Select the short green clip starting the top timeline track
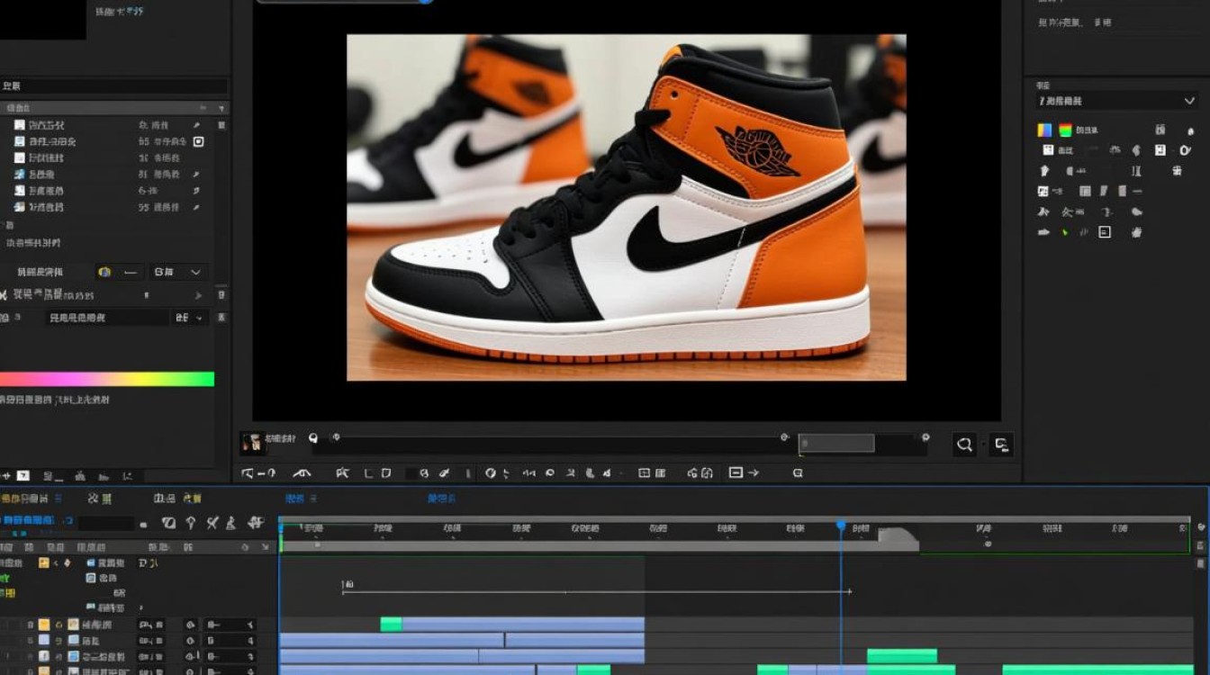Viewport: 1210px width, 675px height. (392, 624)
